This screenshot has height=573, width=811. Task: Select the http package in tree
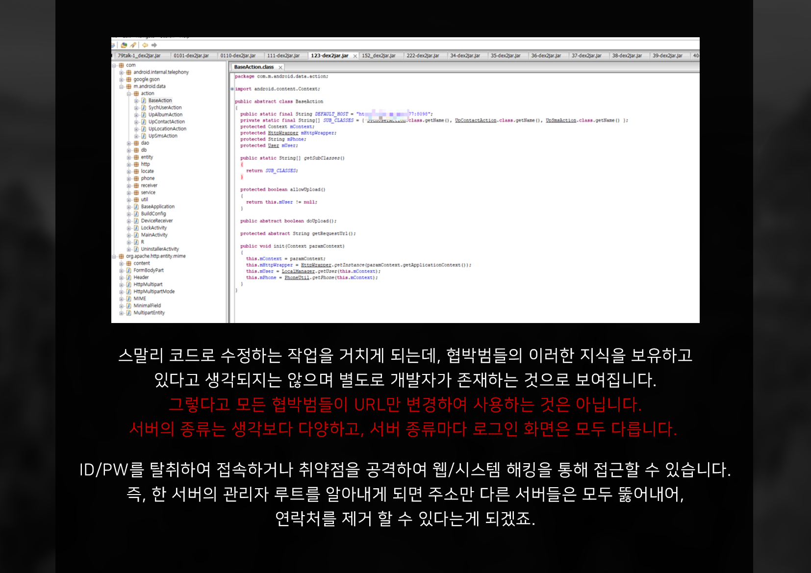click(x=145, y=164)
